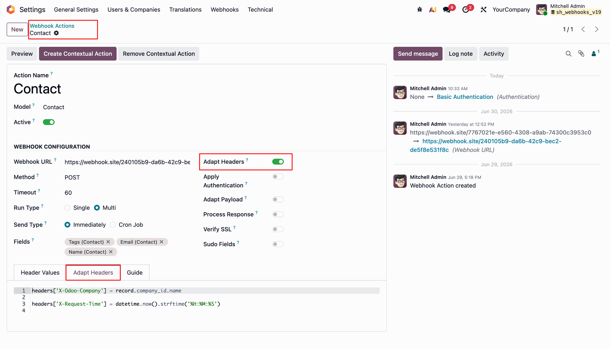
Task: Click Create Contextual Action button
Action: coord(78,54)
